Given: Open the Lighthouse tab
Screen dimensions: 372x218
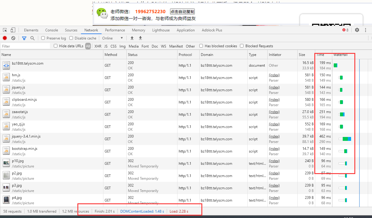Looking at the screenshot, I should (161, 30).
